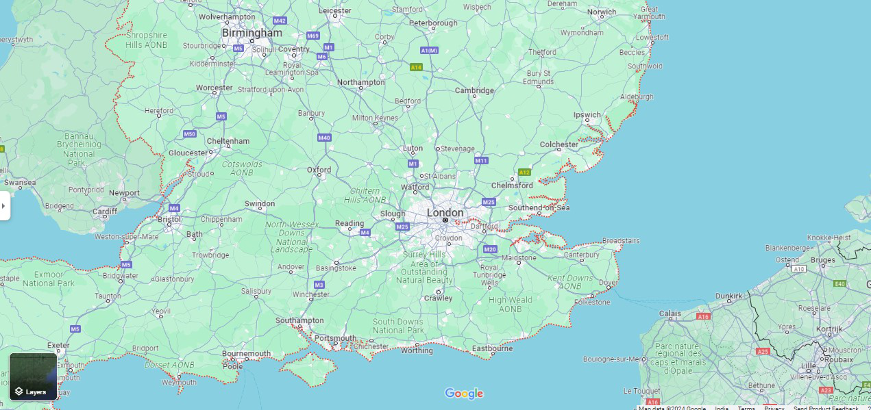Click the M11 motorway shield
This screenshot has width=871, height=410.
coord(481,161)
